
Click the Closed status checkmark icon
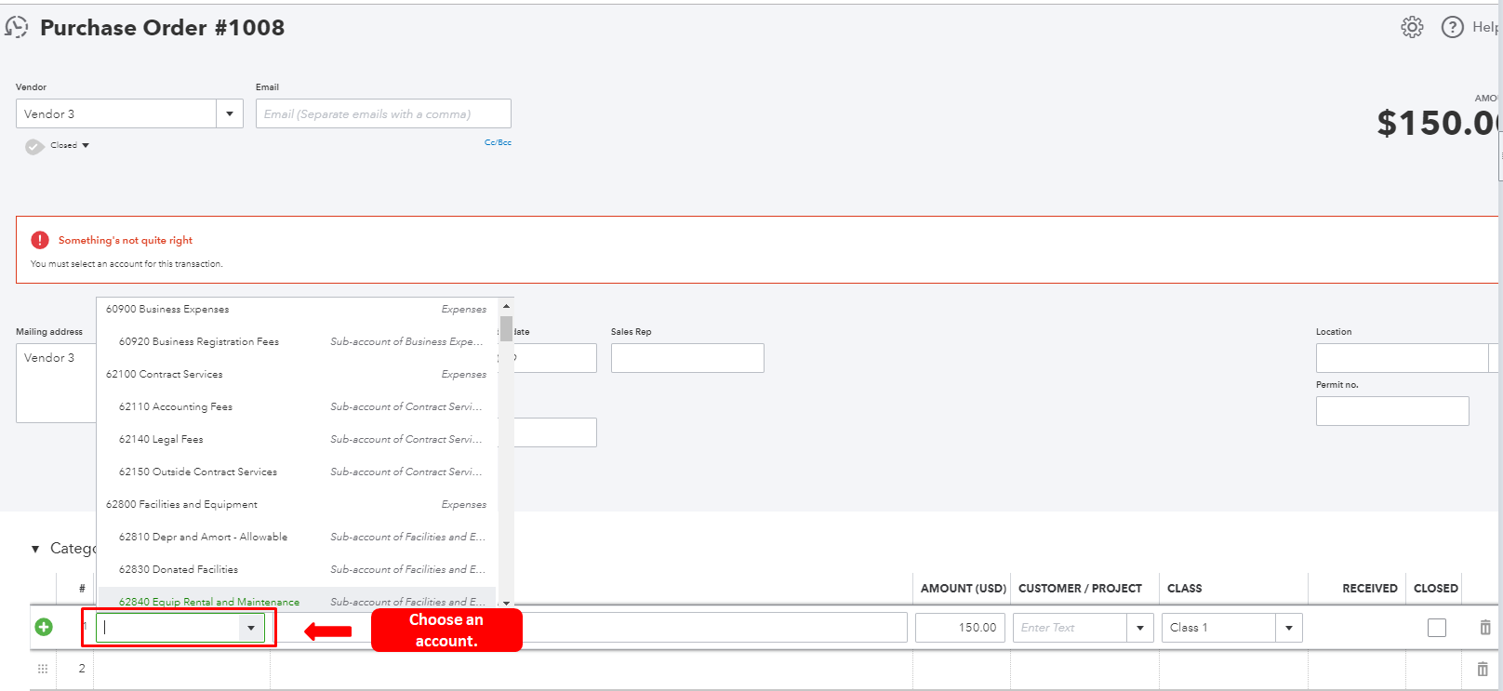(x=34, y=146)
